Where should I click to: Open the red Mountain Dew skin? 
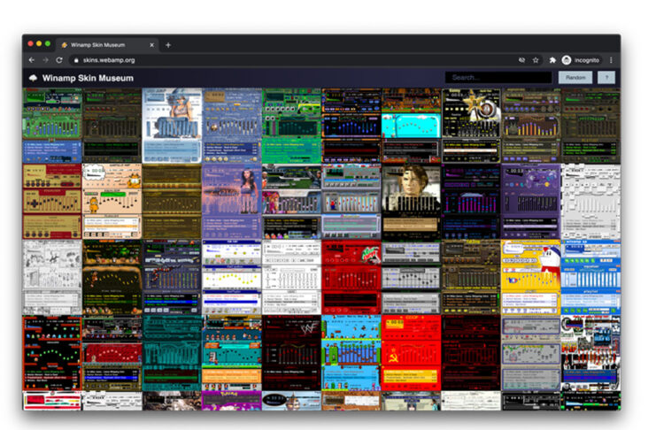(351, 277)
